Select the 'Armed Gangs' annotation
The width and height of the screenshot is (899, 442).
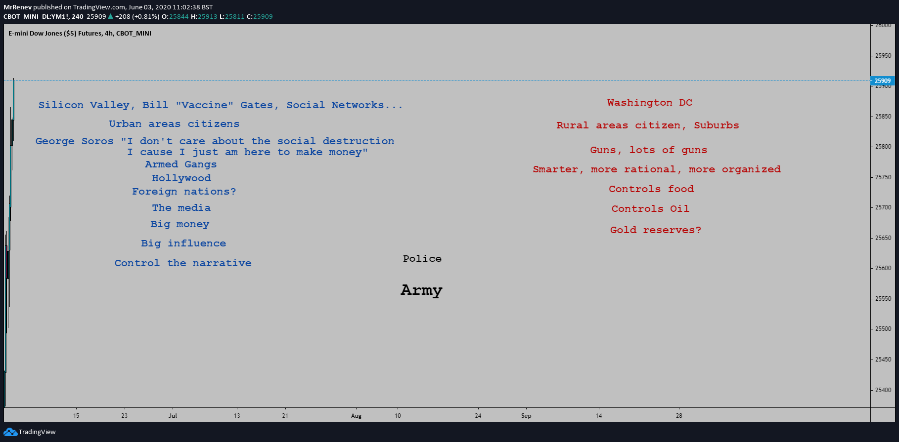pyautogui.click(x=181, y=164)
